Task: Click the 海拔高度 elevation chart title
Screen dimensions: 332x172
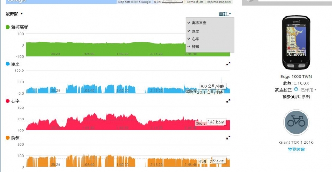Action: pyautogui.click(x=19, y=27)
